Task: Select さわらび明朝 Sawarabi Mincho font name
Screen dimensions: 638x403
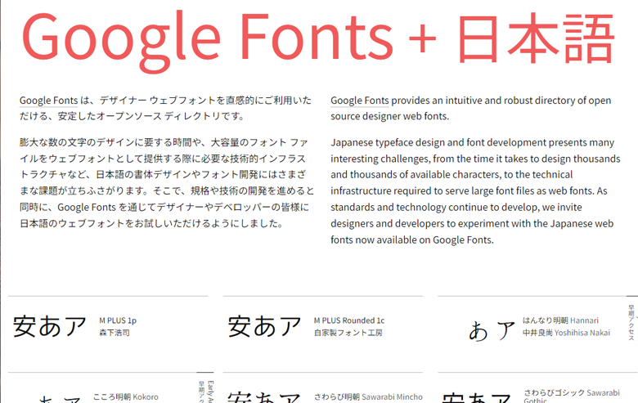Action: 368,397
